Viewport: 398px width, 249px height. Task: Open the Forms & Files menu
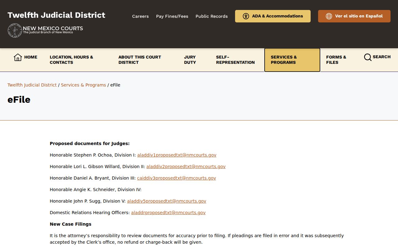click(336, 60)
